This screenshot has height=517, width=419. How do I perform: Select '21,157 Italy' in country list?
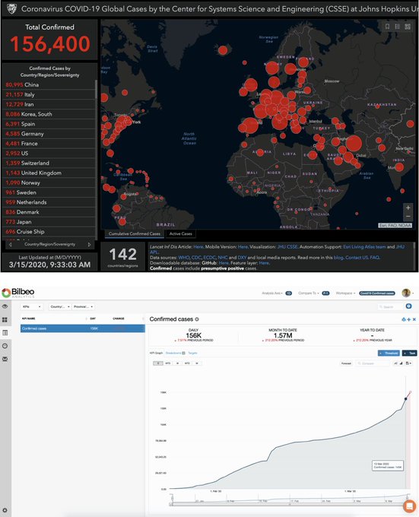tap(49, 94)
